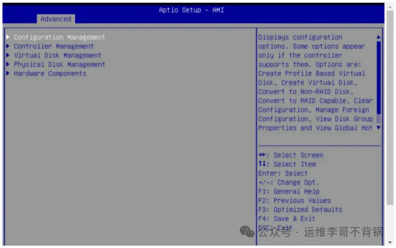Open Configuration Management submenu
The width and height of the screenshot is (396, 248).
59,37
